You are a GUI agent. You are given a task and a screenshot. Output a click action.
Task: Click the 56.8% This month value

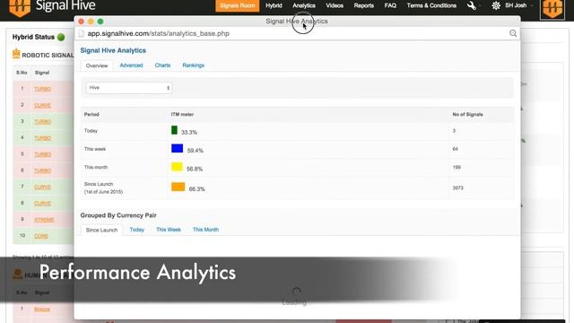(x=195, y=169)
